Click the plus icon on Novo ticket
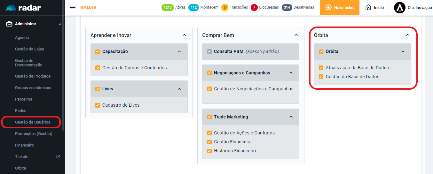The width and height of the screenshot is (433, 174). pos(328,7)
